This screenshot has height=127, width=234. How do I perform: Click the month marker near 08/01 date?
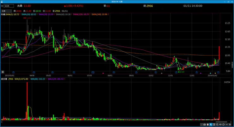(114, 73)
